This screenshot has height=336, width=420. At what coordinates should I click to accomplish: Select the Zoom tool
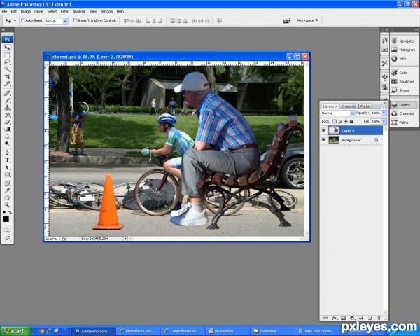[7, 205]
